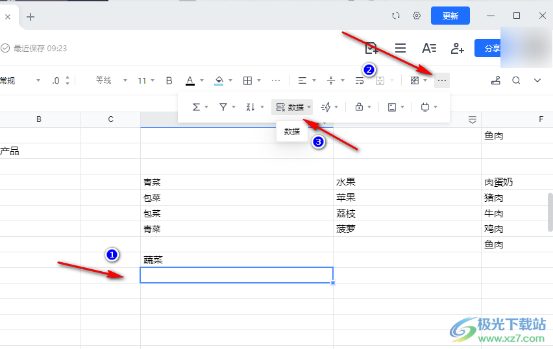Click the sort A-Z icon

251,107
